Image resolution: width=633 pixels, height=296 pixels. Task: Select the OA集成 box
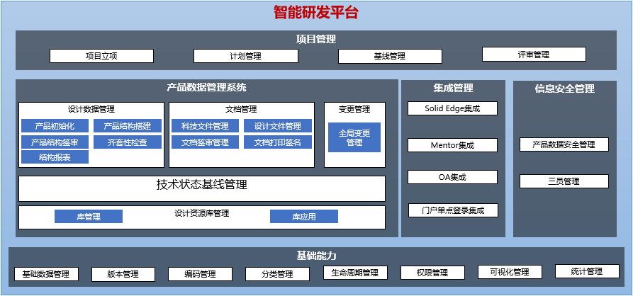point(452,176)
